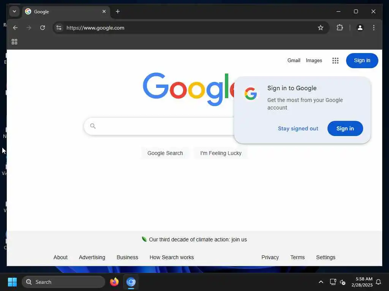Open How Search works link
The height and width of the screenshot is (291, 389).
tap(172, 257)
